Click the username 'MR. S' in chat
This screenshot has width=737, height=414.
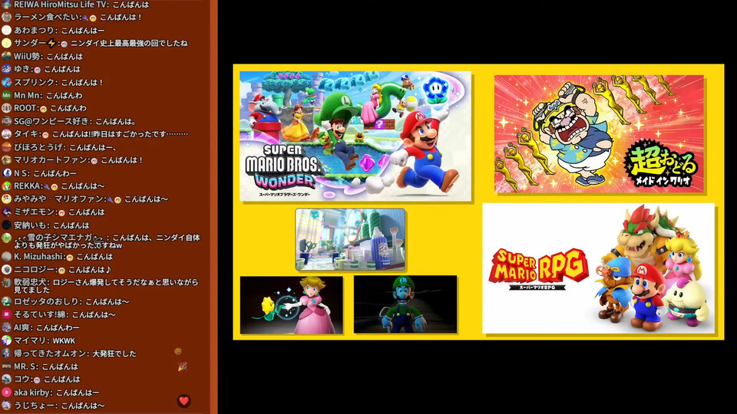point(26,366)
